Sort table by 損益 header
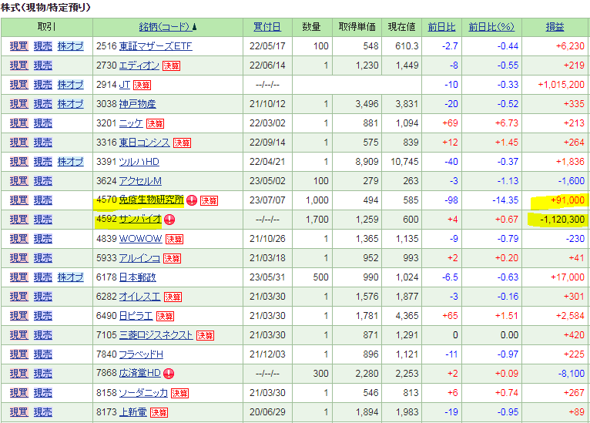This screenshot has width=590, height=423. pos(555,27)
